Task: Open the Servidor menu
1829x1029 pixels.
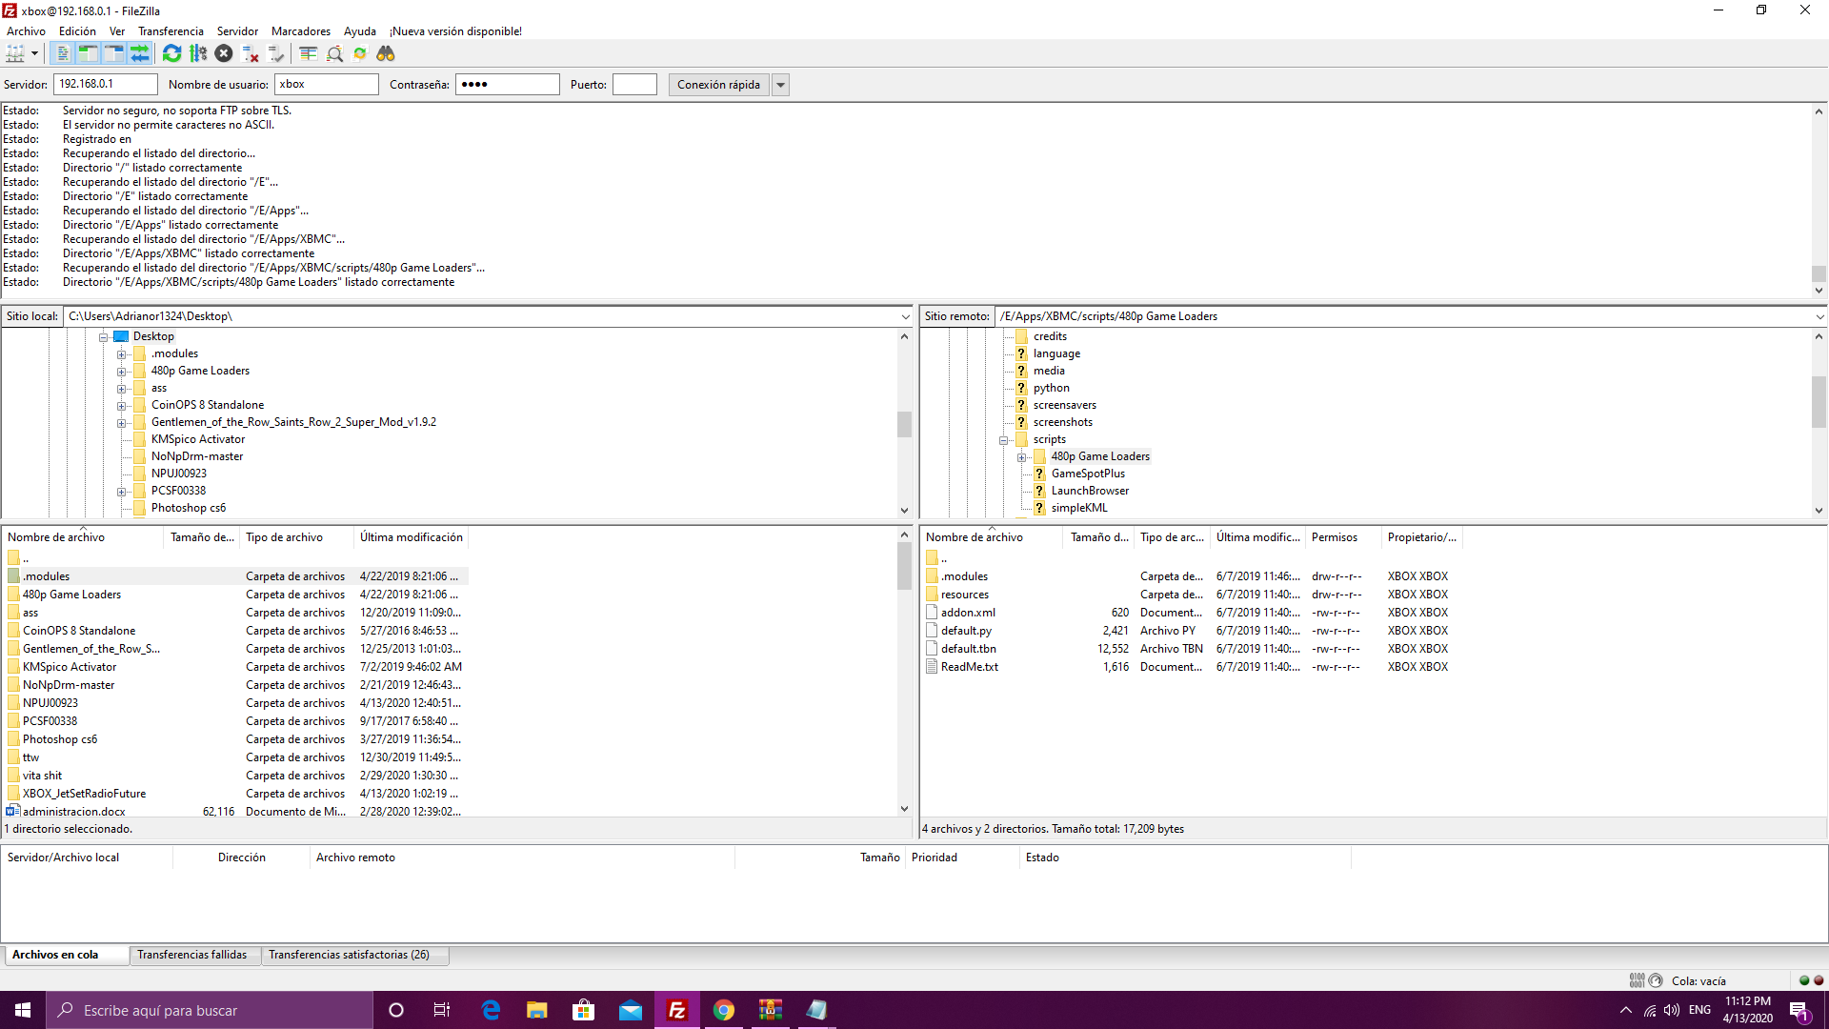Action: (237, 31)
